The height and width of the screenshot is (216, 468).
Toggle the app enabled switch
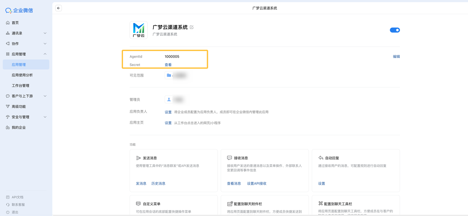click(395, 30)
